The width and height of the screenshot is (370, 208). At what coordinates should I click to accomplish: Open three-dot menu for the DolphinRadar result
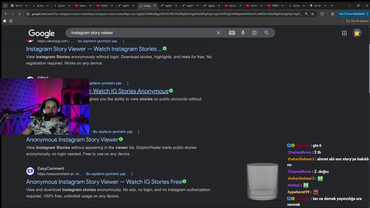point(139,132)
